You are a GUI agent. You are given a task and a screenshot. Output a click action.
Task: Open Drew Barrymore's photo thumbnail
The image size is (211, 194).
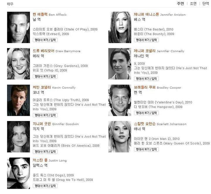(18, 64)
